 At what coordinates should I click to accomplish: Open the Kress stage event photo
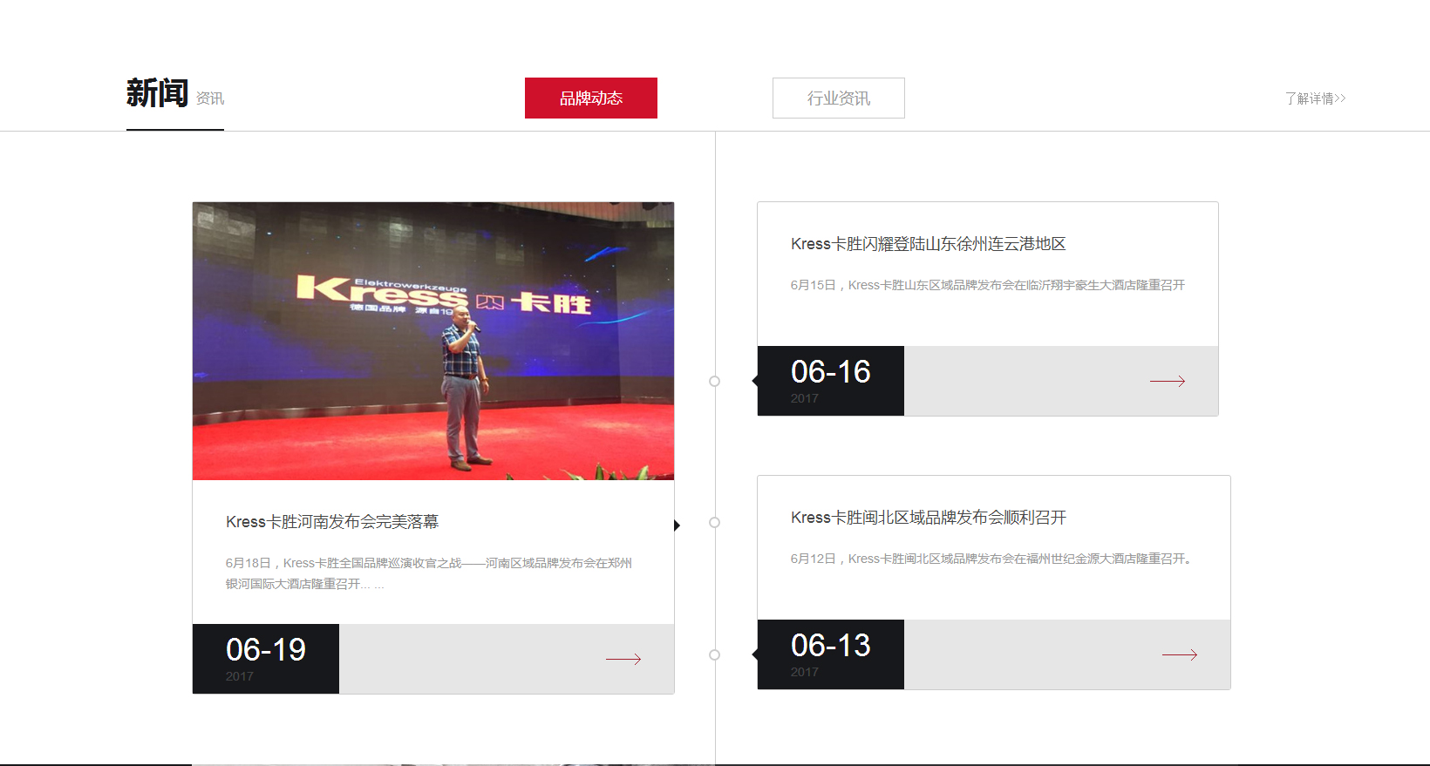(433, 341)
